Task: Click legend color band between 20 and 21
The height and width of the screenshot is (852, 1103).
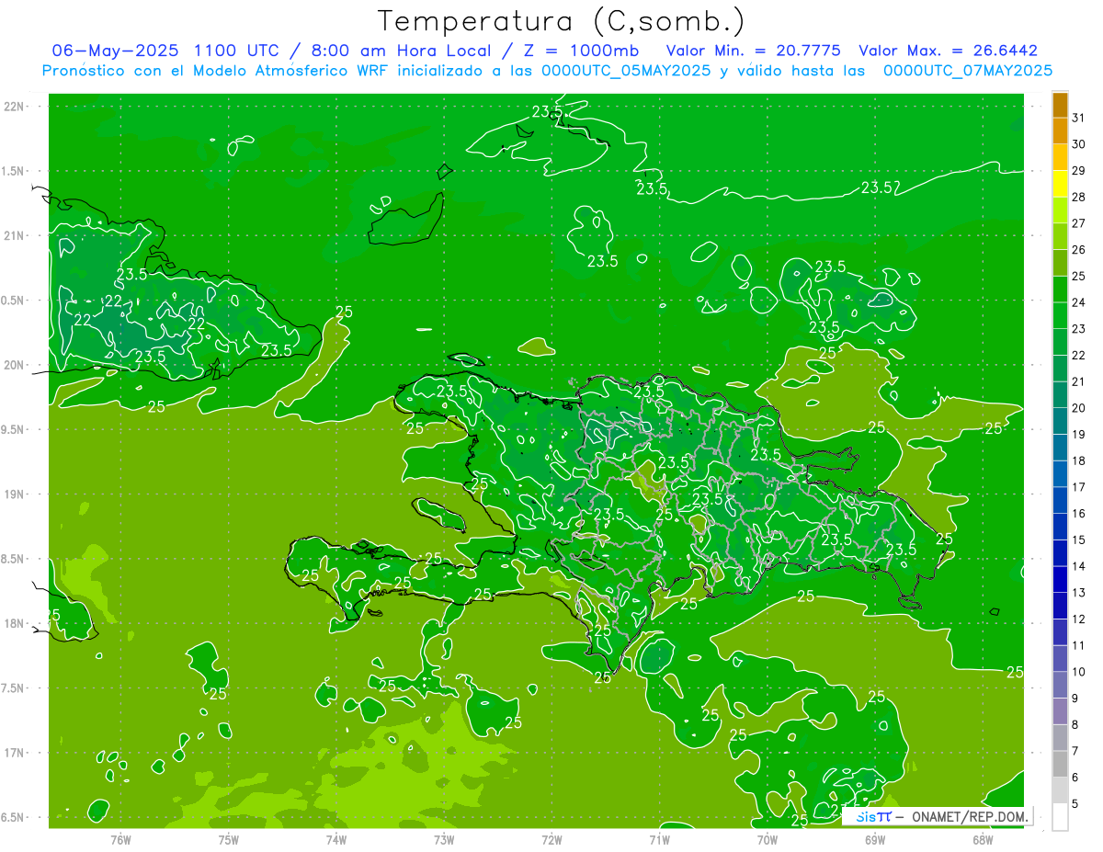Action: pyautogui.click(x=1060, y=395)
